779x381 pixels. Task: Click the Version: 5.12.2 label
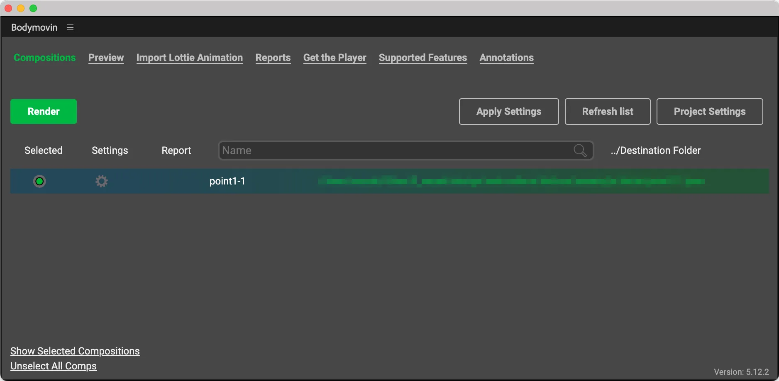[741, 372]
